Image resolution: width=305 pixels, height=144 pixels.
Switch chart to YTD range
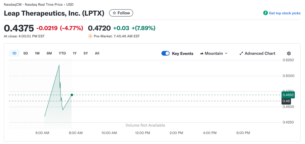(x=62, y=53)
